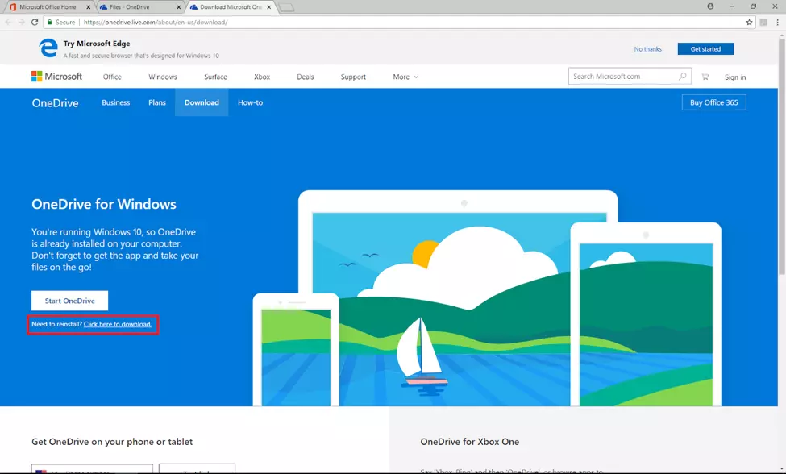Click the green secure padlock icon

pos(50,22)
